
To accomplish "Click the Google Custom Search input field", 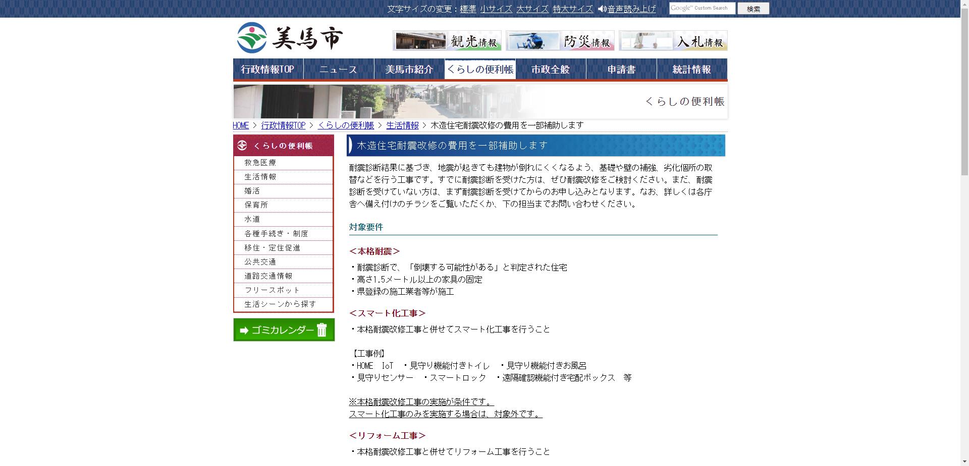I will 702,8.
